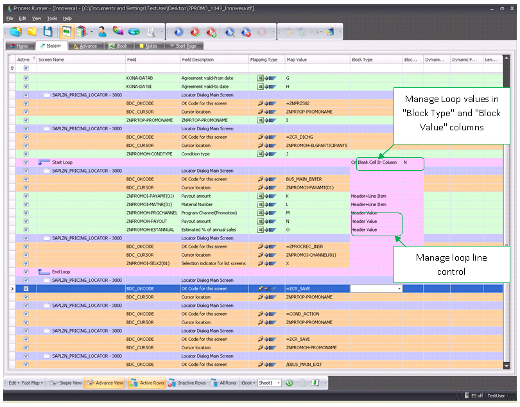Viewport: 520px width, 407px height.
Task: Refresh using the green circular arrow at bottom
Action: [x=289, y=382]
